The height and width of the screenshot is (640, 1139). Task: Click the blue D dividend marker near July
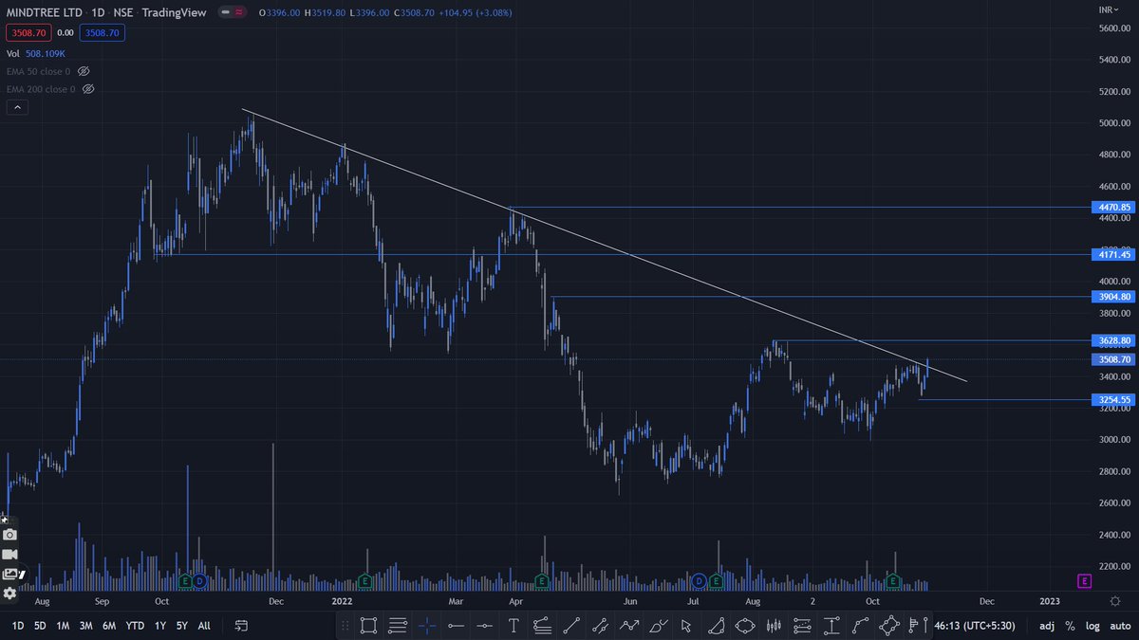700,580
